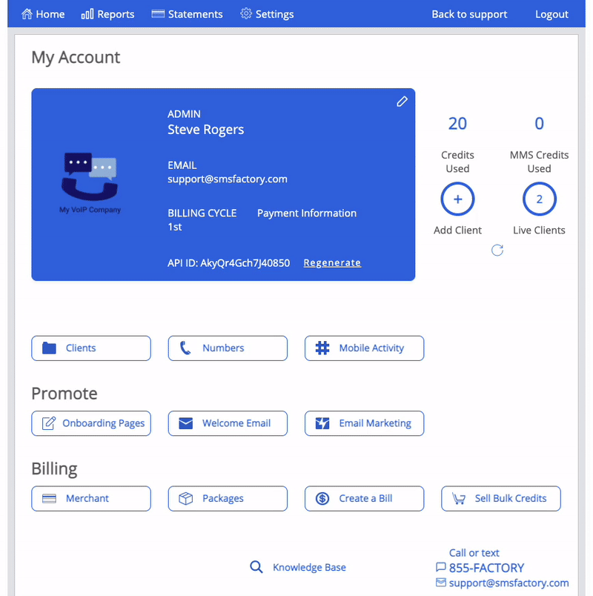
Task: Click Back to support
Action: 469,14
